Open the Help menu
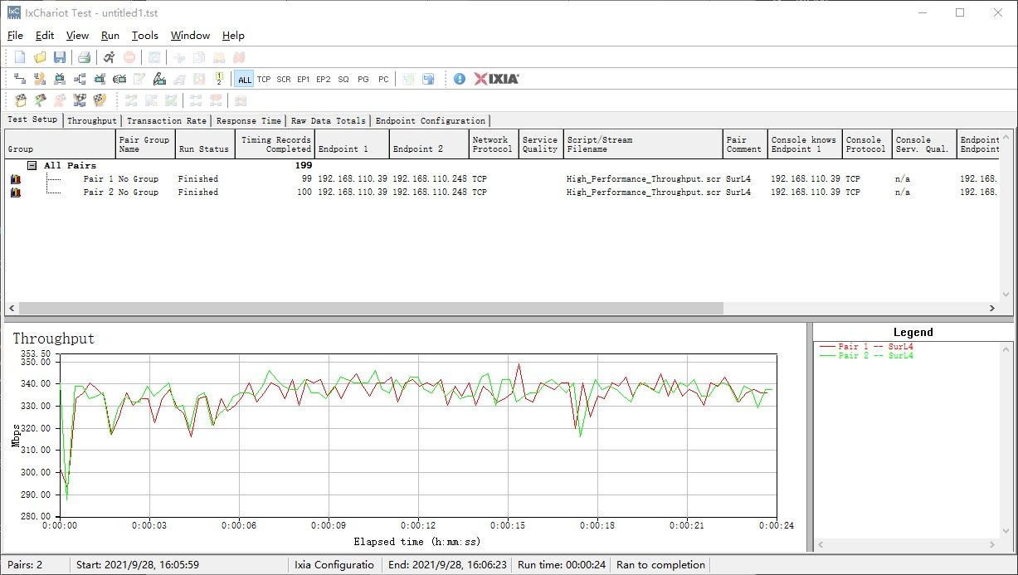 (x=233, y=36)
